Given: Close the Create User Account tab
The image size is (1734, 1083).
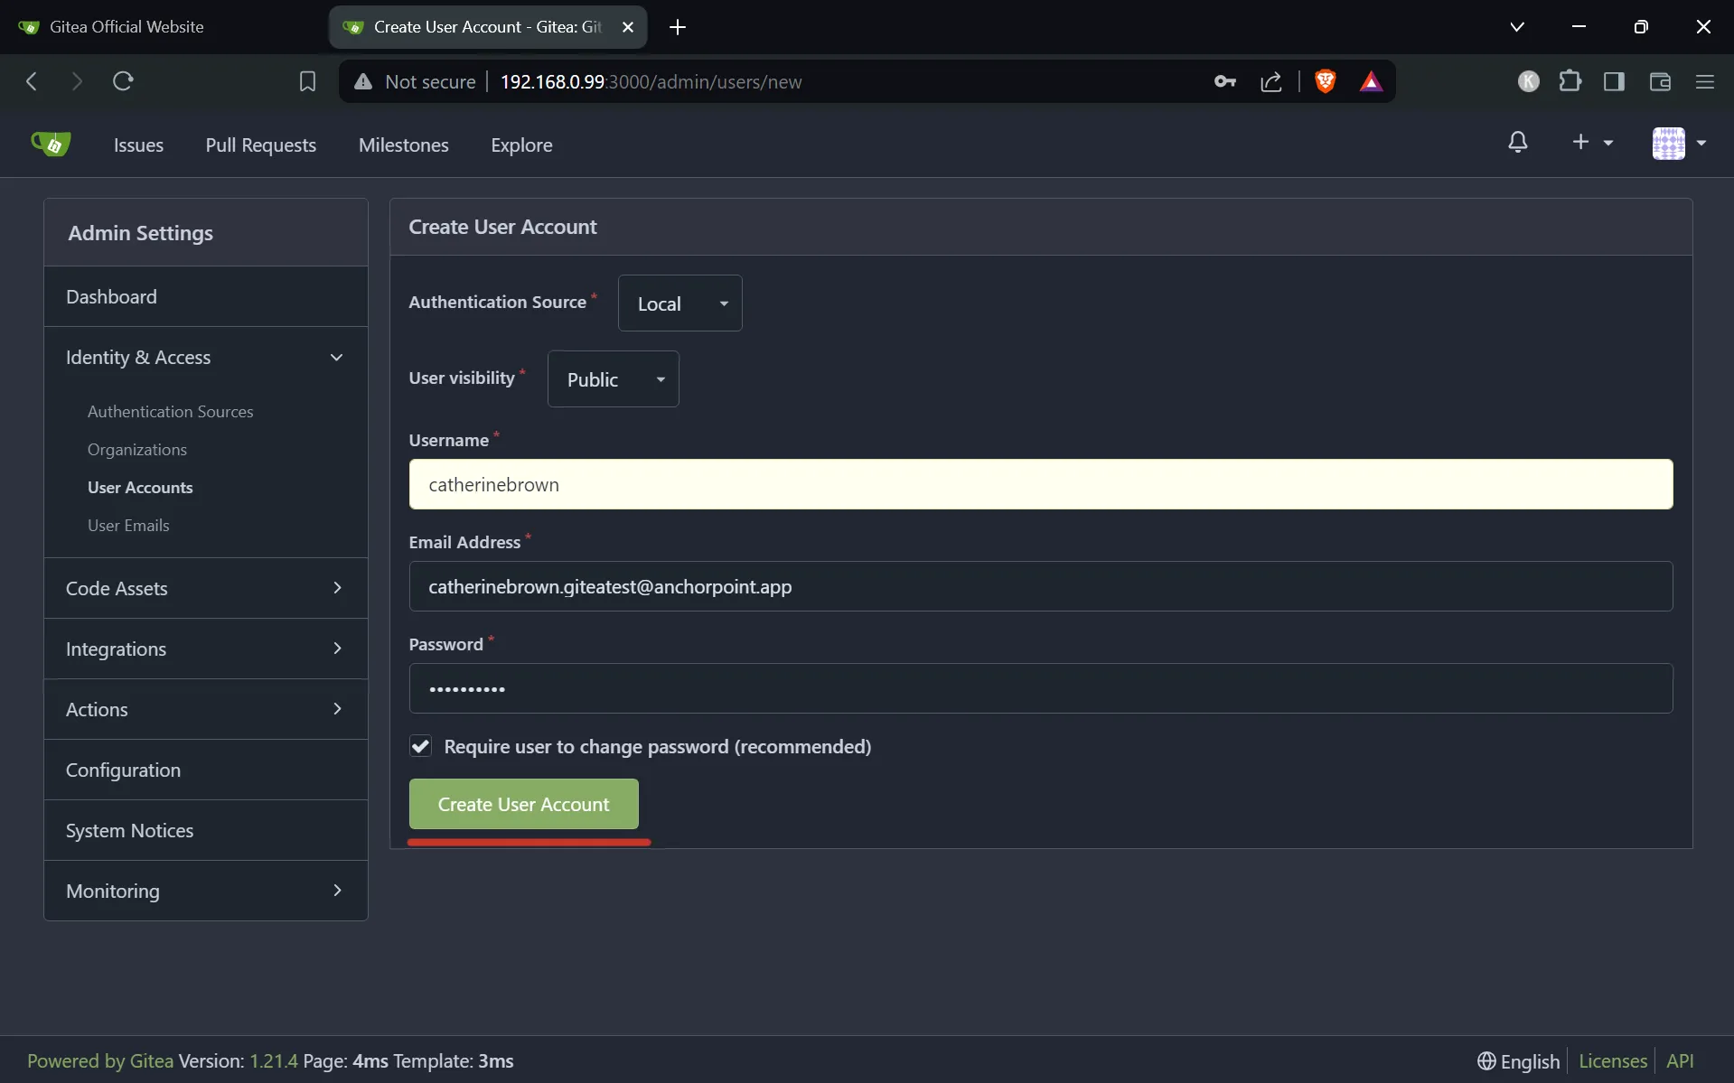Looking at the screenshot, I should coord(628,27).
